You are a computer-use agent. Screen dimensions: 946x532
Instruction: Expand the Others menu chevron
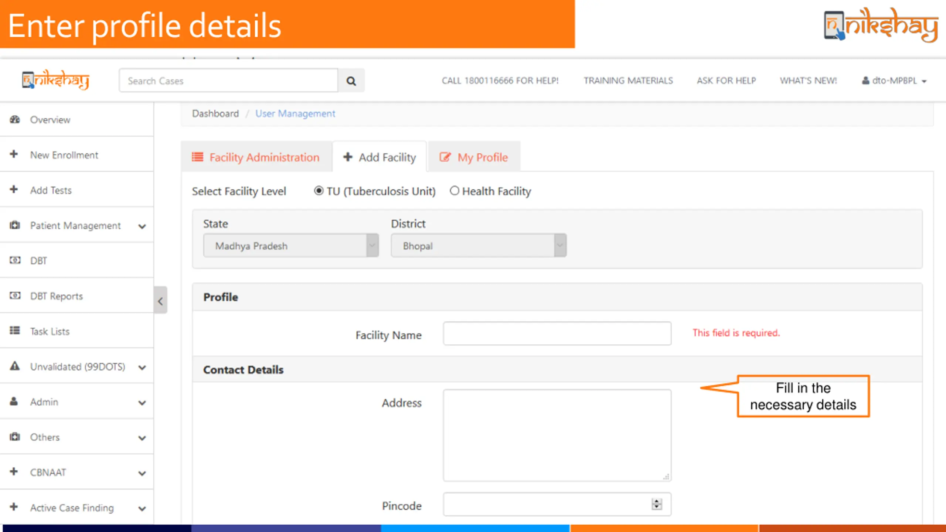point(142,438)
